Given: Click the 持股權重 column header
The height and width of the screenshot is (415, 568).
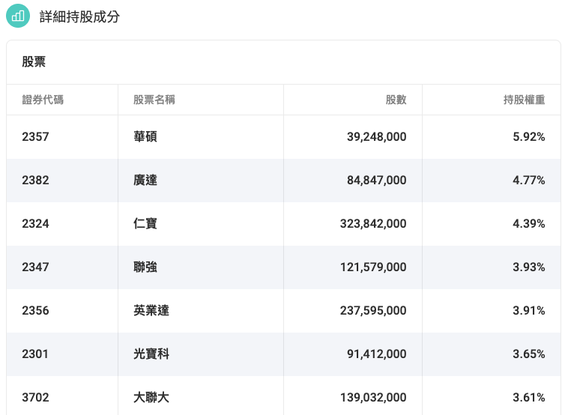Looking at the screenshot, I should [524, 100].
